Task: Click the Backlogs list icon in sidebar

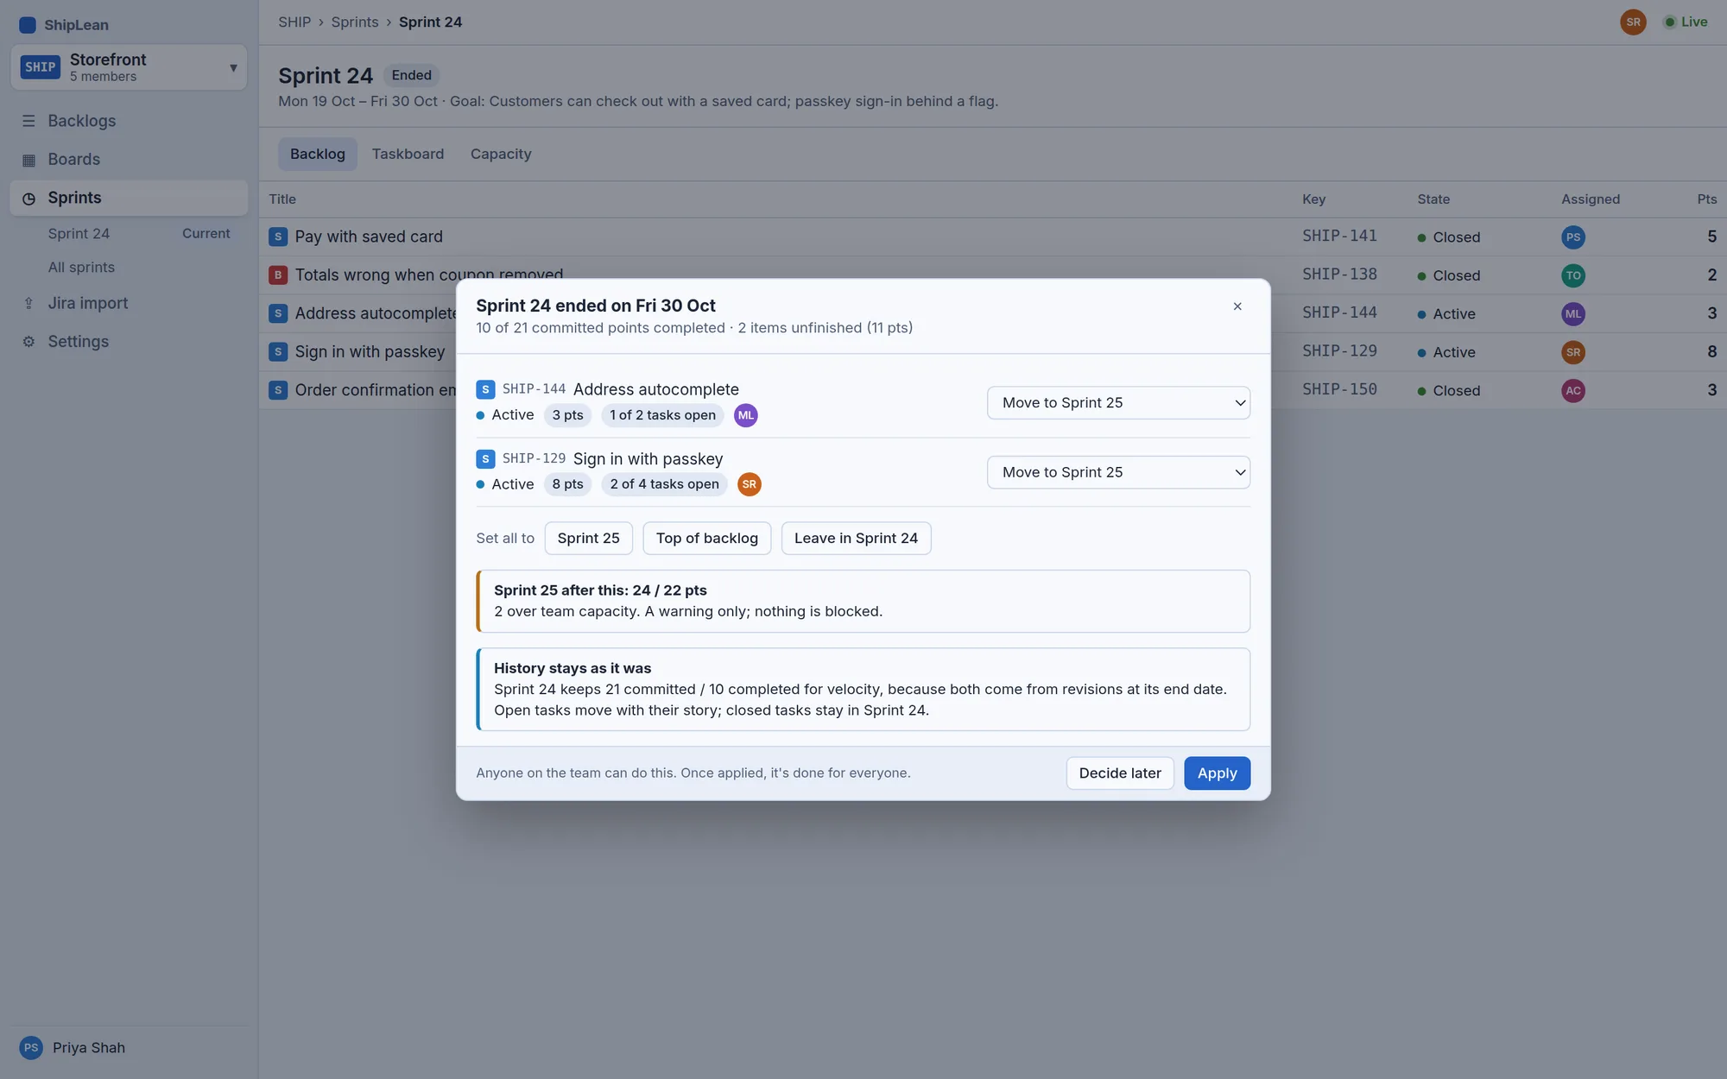Action: click(28, 121)
